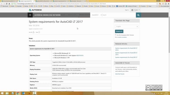The image size is (170, 95).
Task: Reload the page with the refresh icon
Action: point(7,4)
